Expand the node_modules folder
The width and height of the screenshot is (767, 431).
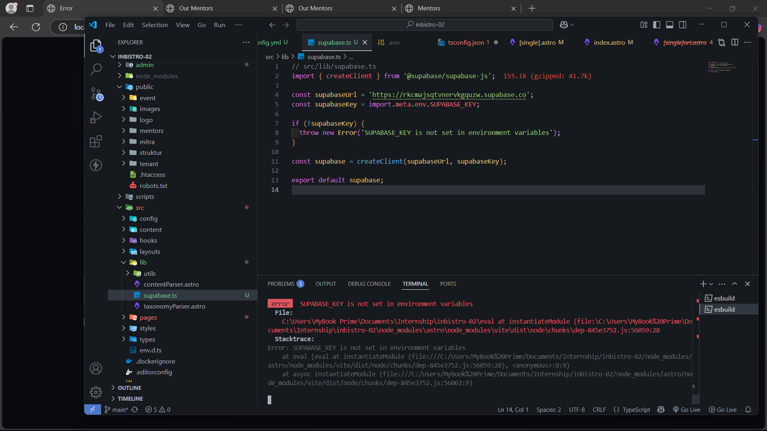click(x=156, y=76)
